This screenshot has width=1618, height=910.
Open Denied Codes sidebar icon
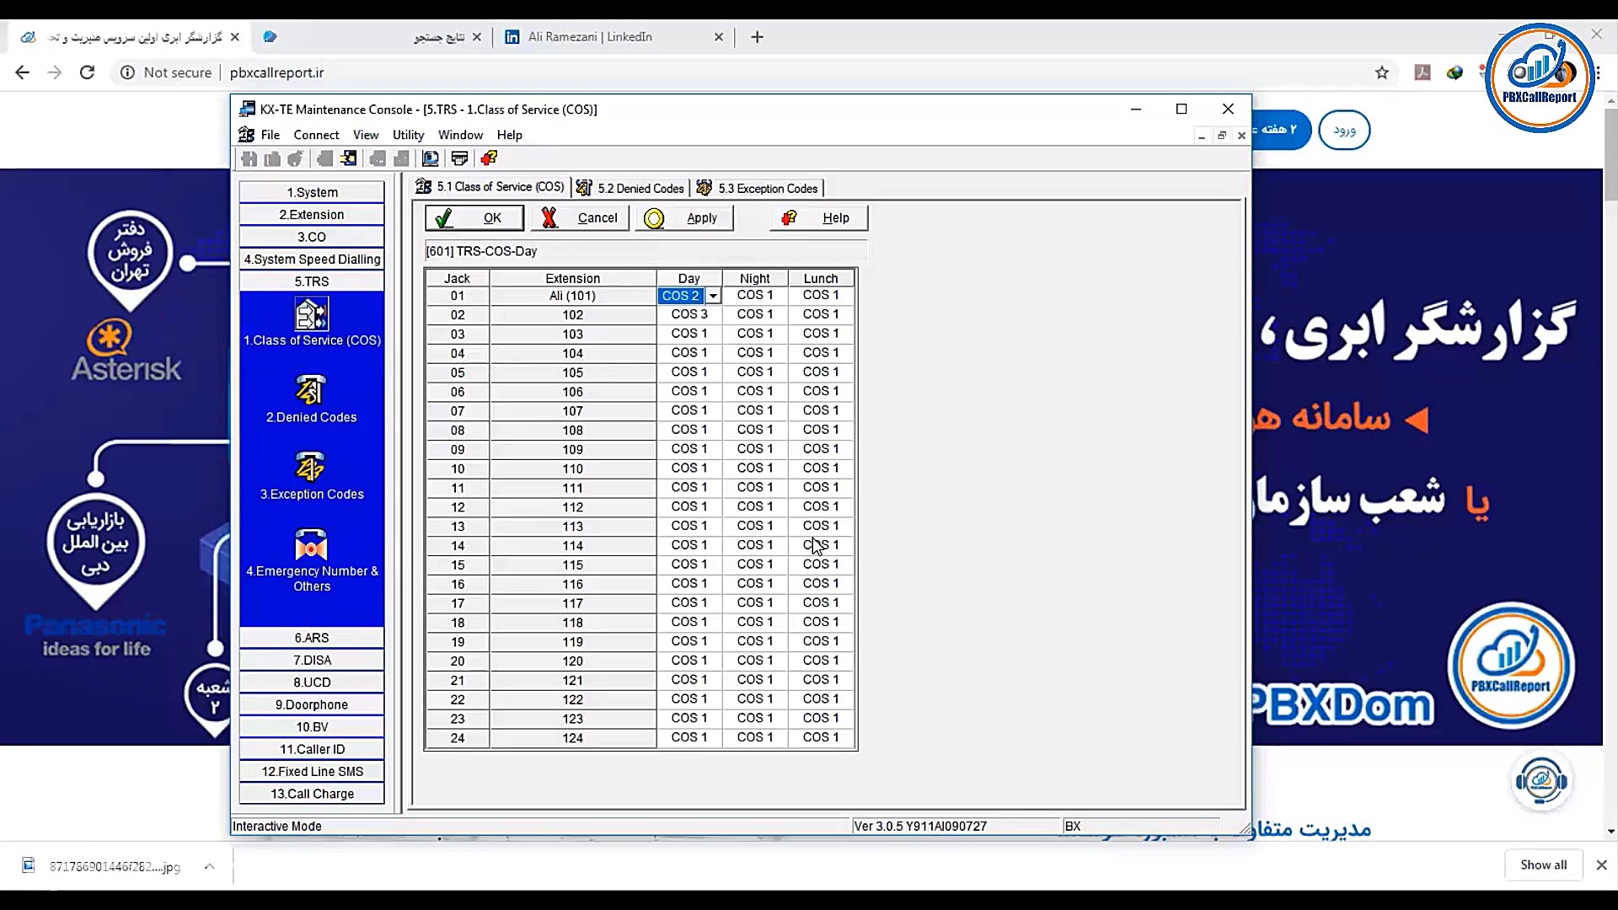(311, 391)
